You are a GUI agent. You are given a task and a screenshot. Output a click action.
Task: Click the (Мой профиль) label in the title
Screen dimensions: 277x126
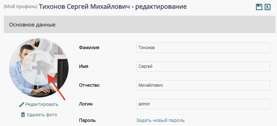tap(21, 7)
